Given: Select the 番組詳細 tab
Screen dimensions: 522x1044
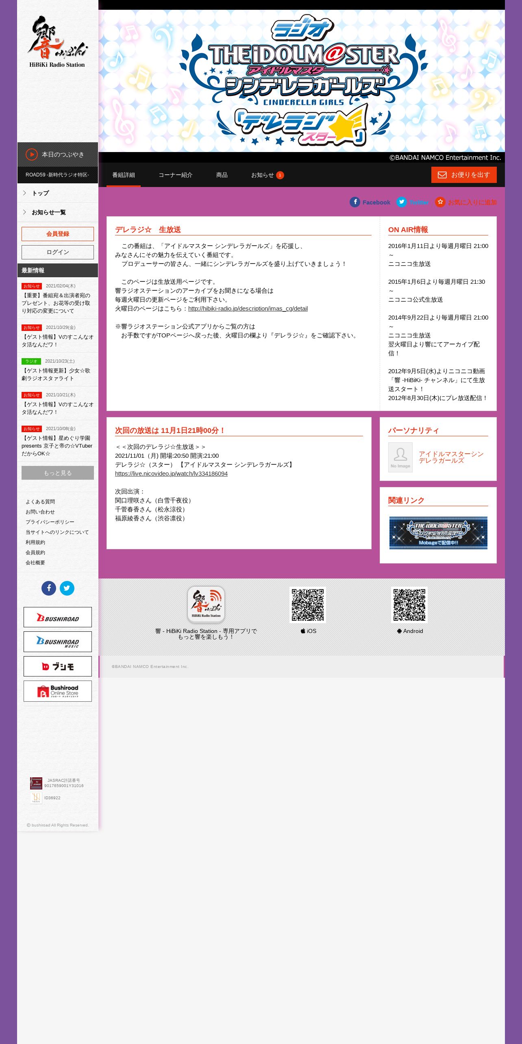Looking at the screenshot, I should (x=124, y=175).
